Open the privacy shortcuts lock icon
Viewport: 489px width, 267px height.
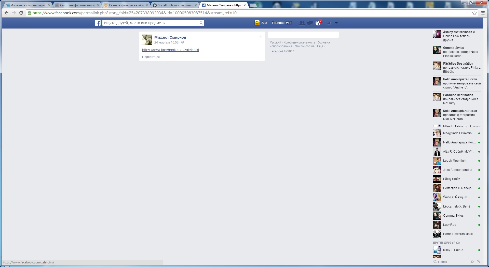coord(329,23)
